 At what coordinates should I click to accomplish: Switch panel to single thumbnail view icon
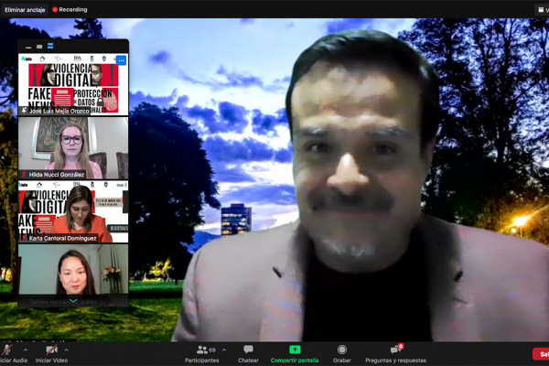(39, 47)
